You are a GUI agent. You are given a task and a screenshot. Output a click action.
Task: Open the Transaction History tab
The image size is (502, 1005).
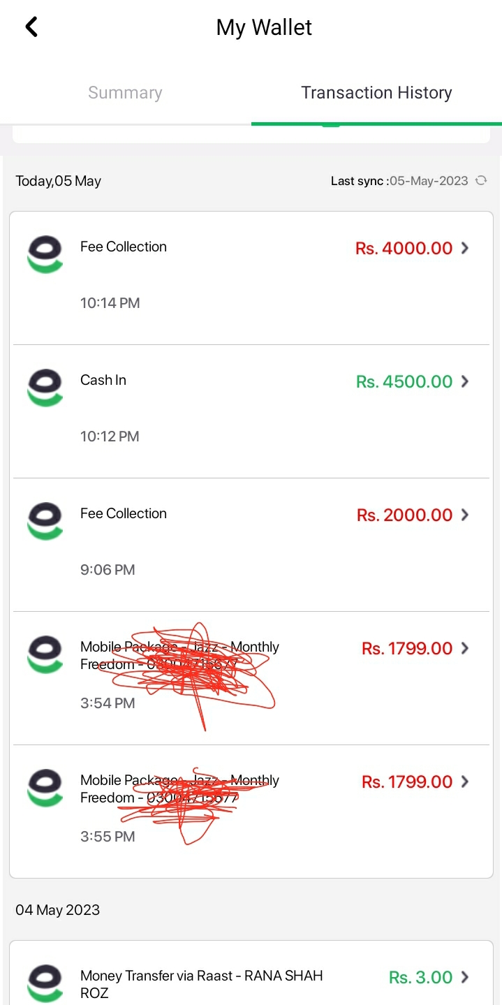click(x=376, y=91)
